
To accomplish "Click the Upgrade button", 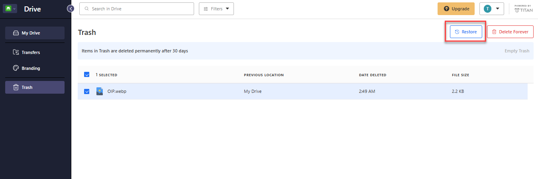I will pyautogui.click(x=456, y=9).
